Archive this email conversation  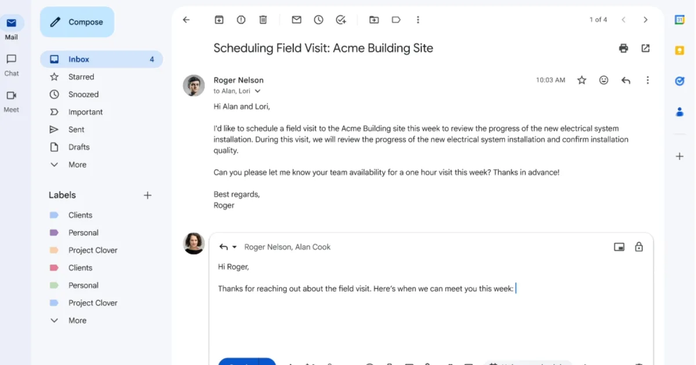tap(219, 20)
